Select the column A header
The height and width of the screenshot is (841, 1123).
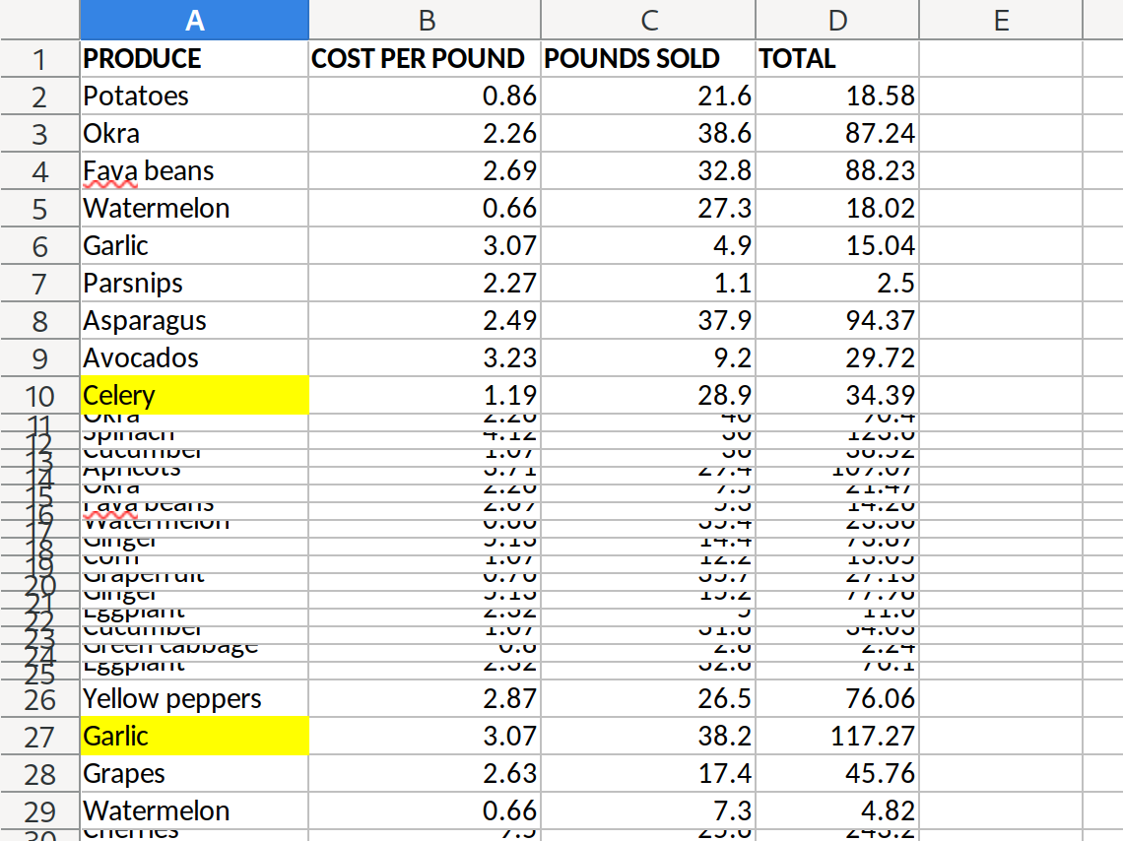[x=193, y=20]
